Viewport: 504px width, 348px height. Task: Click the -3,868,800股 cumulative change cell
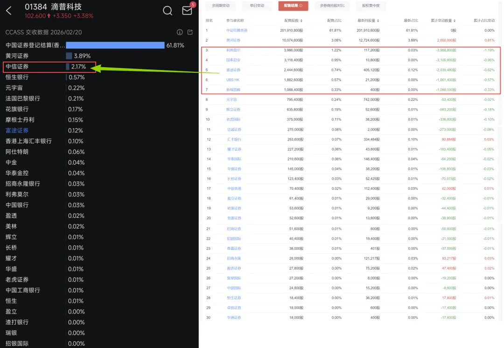(x=446, y=50)
